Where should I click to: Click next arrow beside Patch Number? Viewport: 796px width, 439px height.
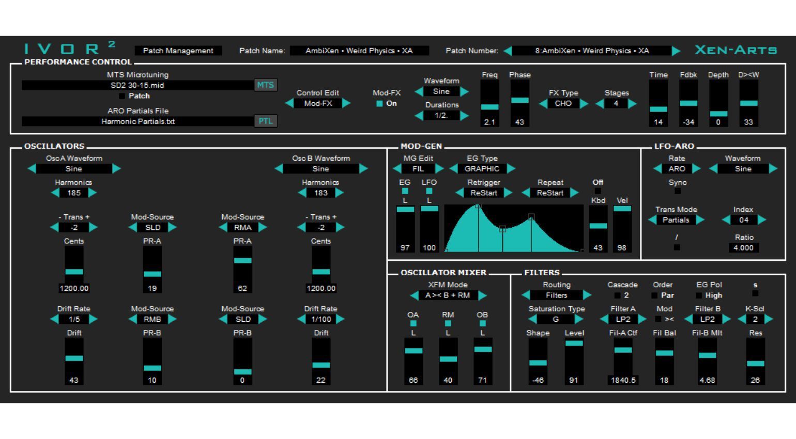[676, 51]
